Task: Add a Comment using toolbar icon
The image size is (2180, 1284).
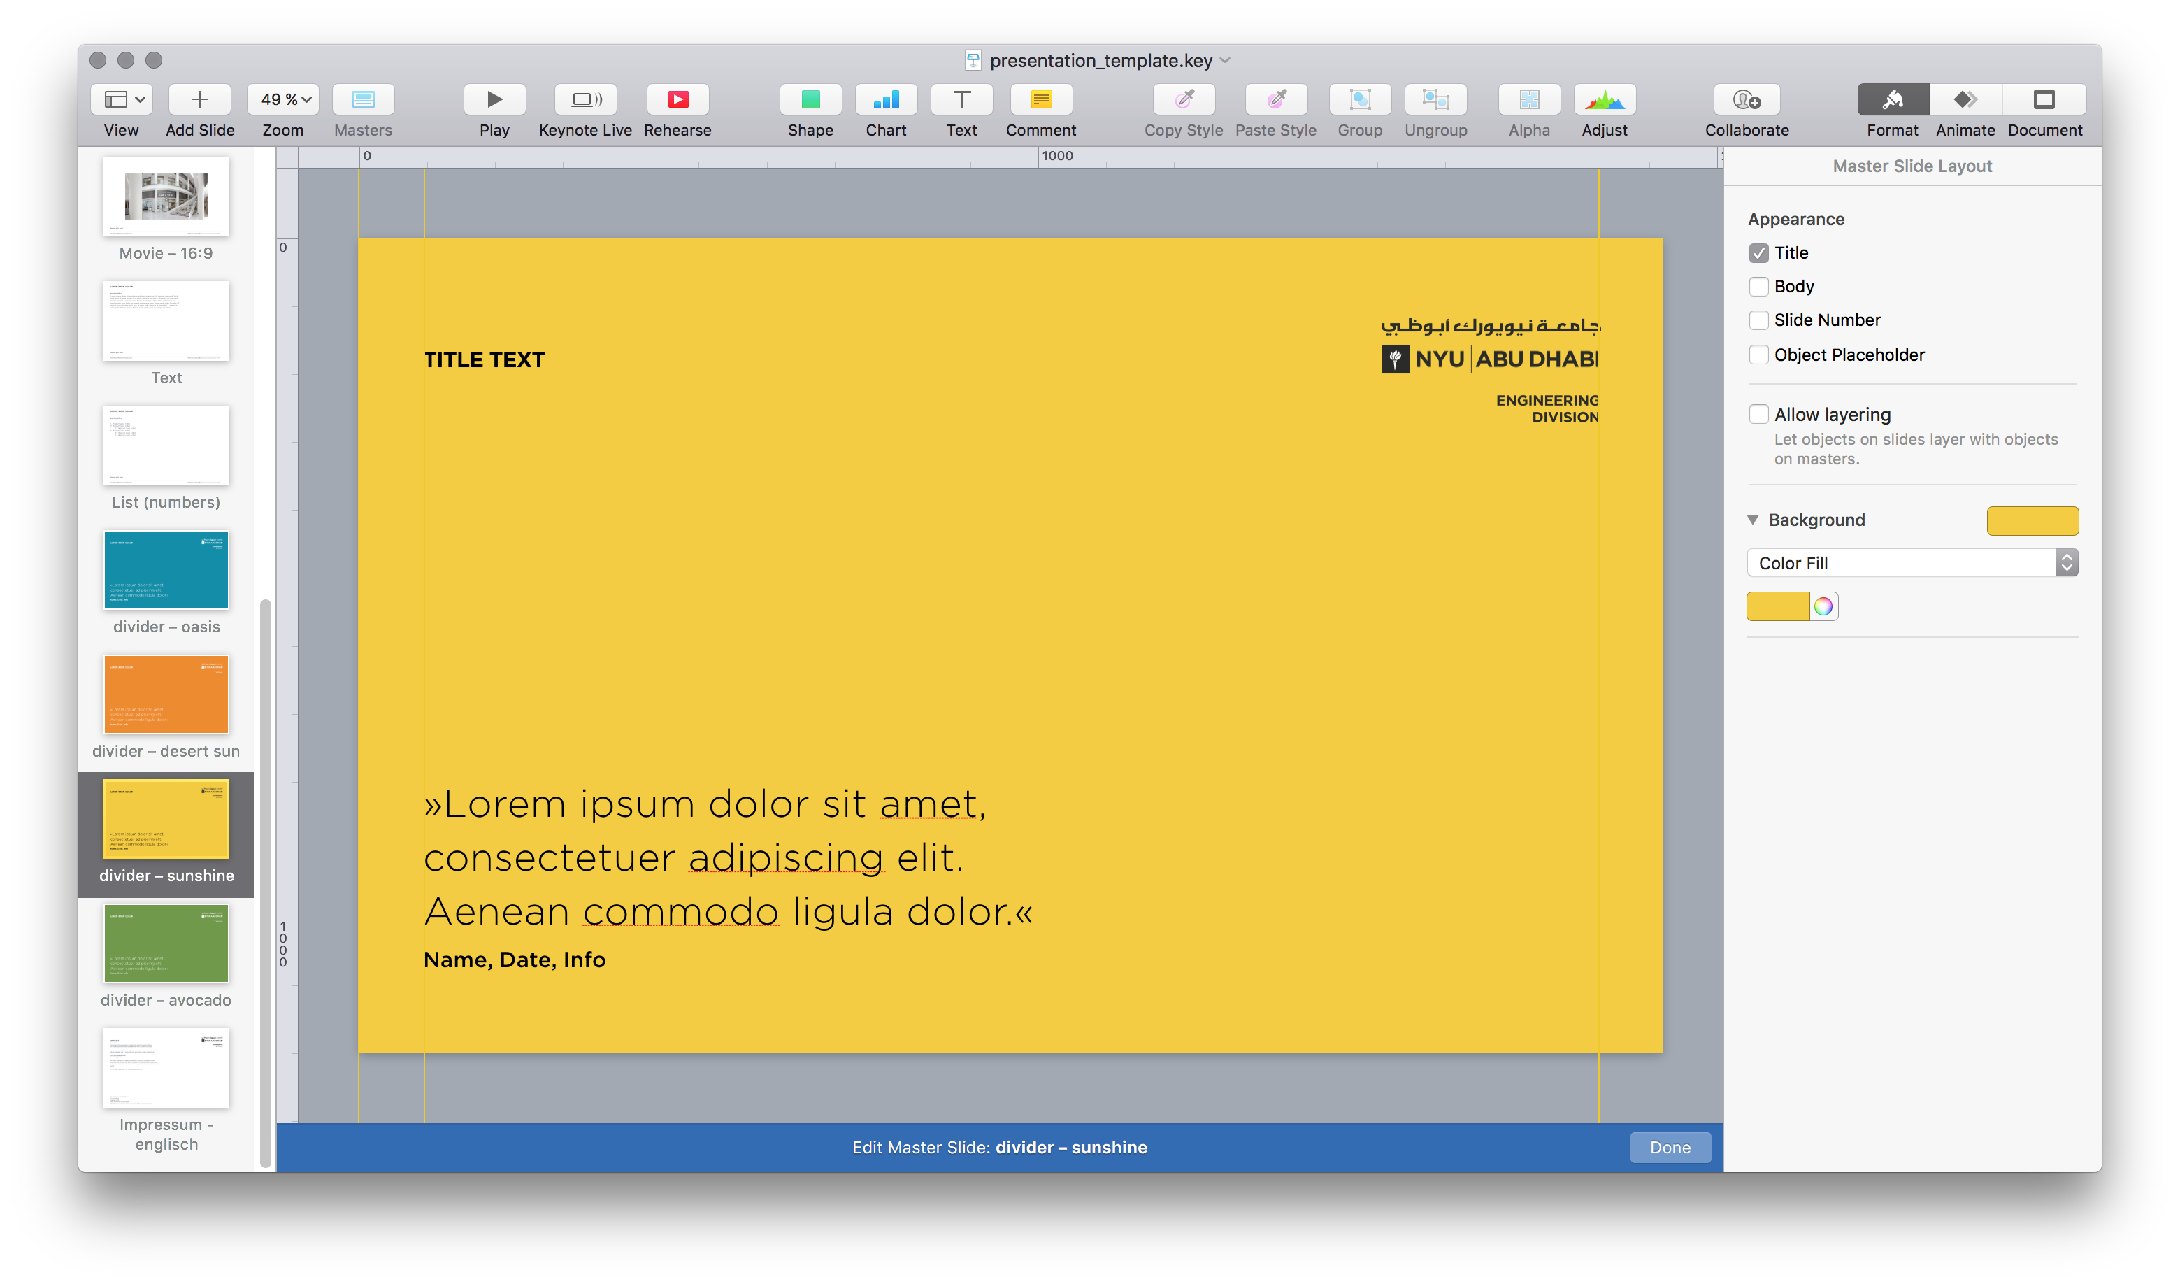Action: (x=1040, y=99)
